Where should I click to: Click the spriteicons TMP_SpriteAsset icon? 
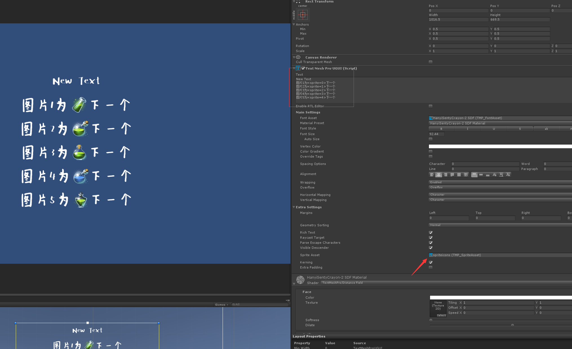coord(431,255)
